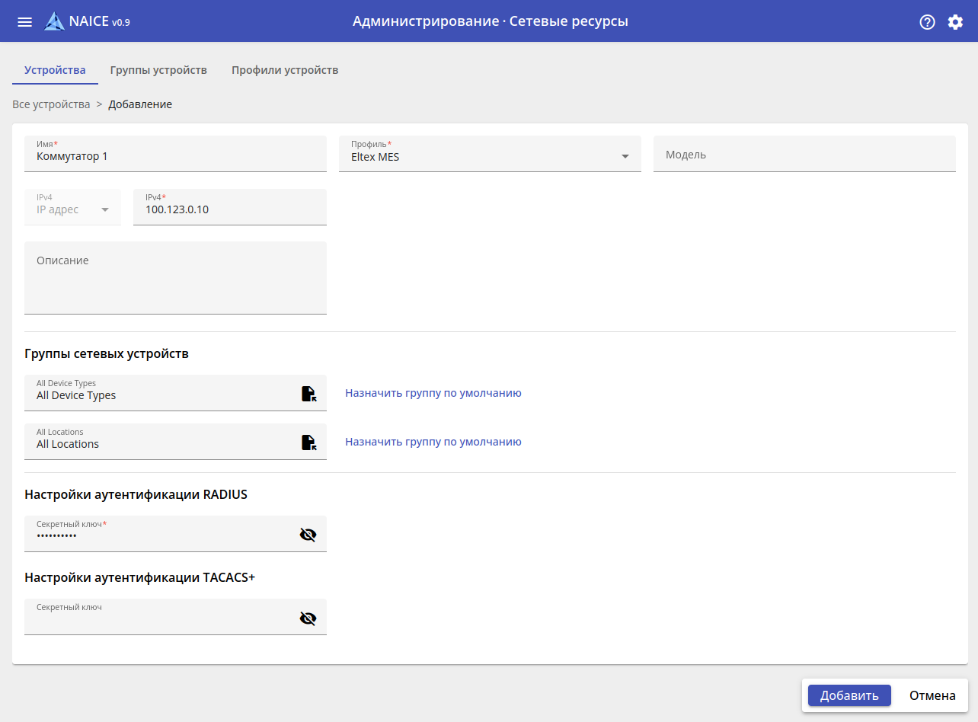
Task: Click the Добавить button
Action: coord(849,695)
